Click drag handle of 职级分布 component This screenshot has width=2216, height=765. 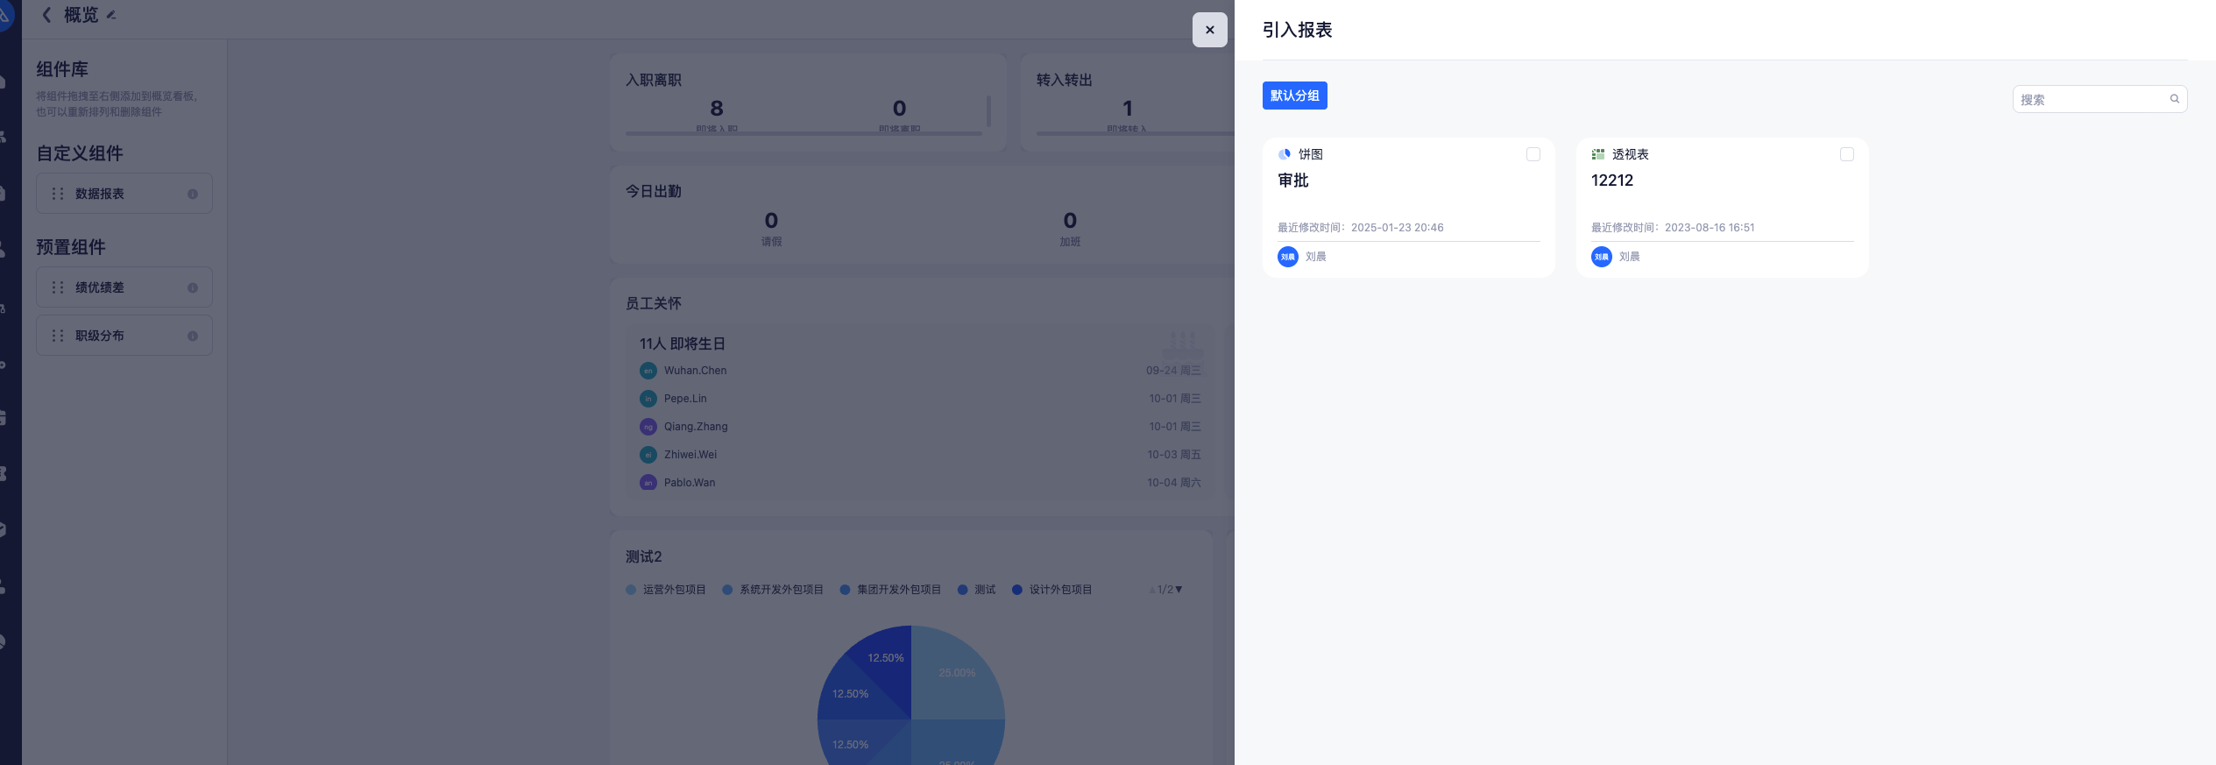58,336
